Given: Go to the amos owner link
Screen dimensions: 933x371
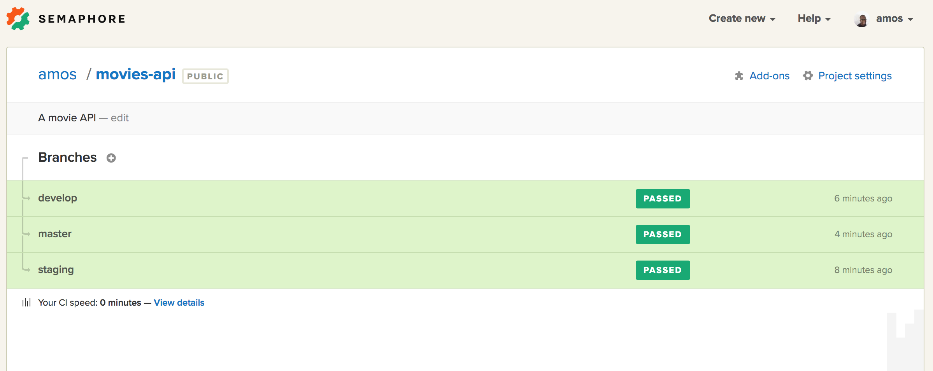Looking at the screenshot, I should tap(58, 74).
